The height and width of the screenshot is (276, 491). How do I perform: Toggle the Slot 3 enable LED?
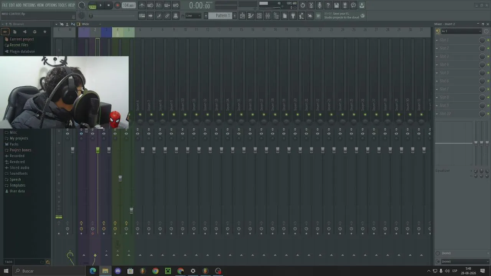click(x=488, y=56)
